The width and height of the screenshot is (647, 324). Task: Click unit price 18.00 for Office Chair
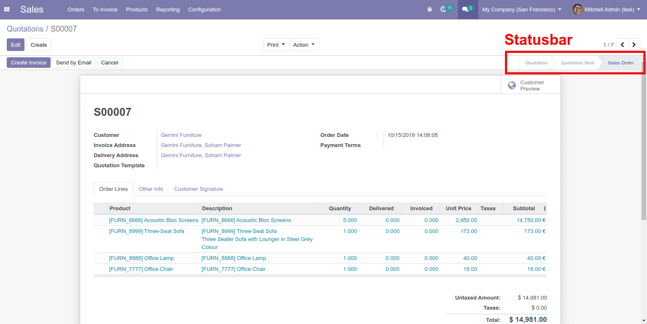coord(470,269)
